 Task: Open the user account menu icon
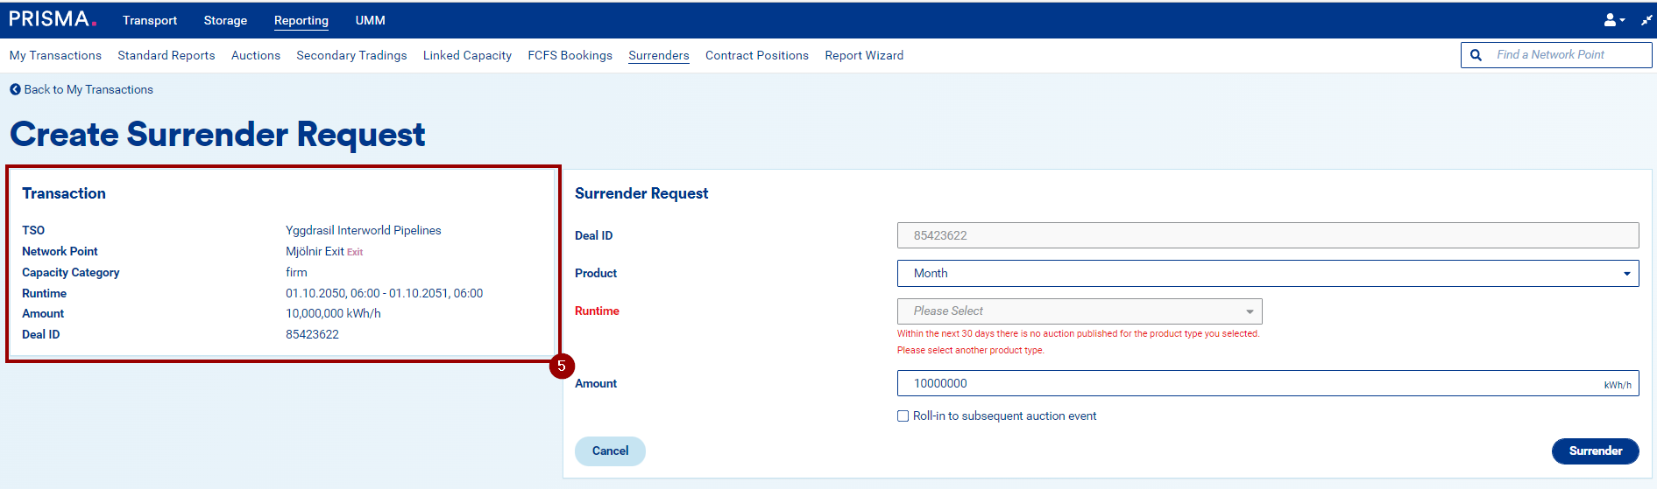tap(1612, 20)
